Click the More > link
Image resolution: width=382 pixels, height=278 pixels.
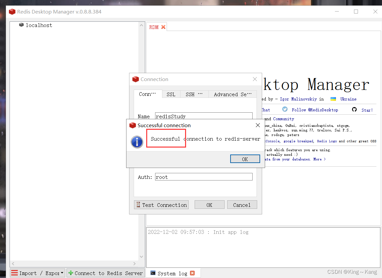point(319,159)
